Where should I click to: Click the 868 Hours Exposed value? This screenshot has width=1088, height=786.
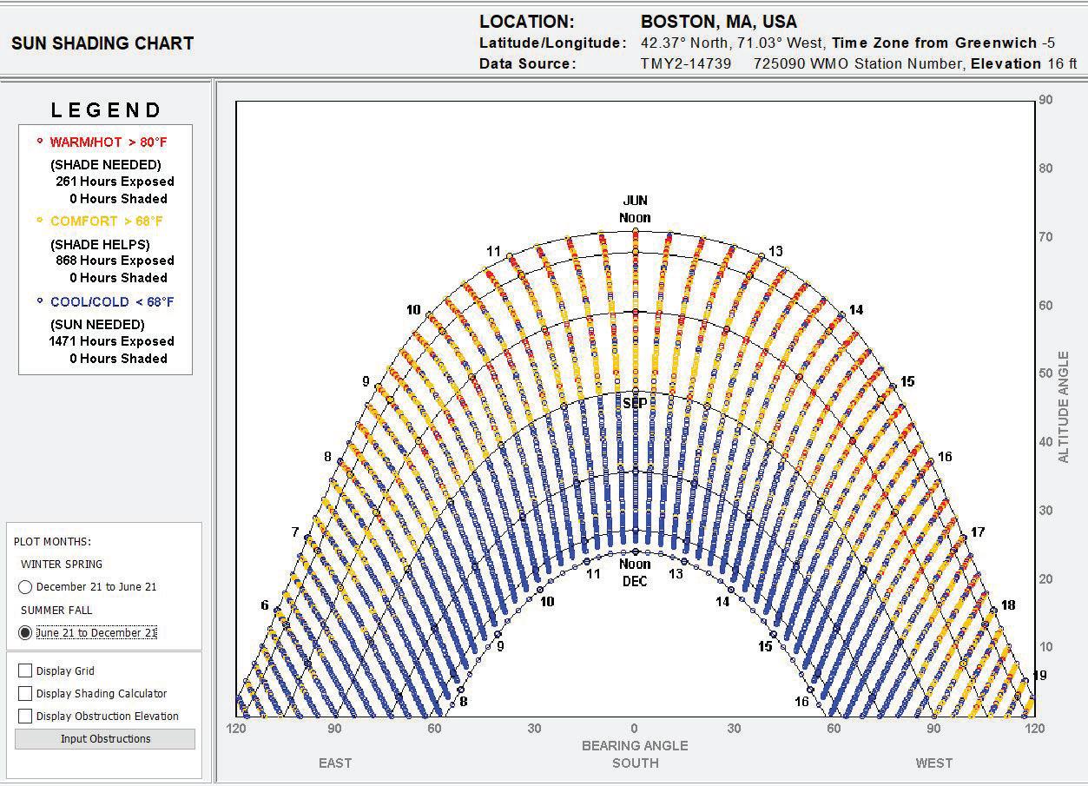point(115,261)
